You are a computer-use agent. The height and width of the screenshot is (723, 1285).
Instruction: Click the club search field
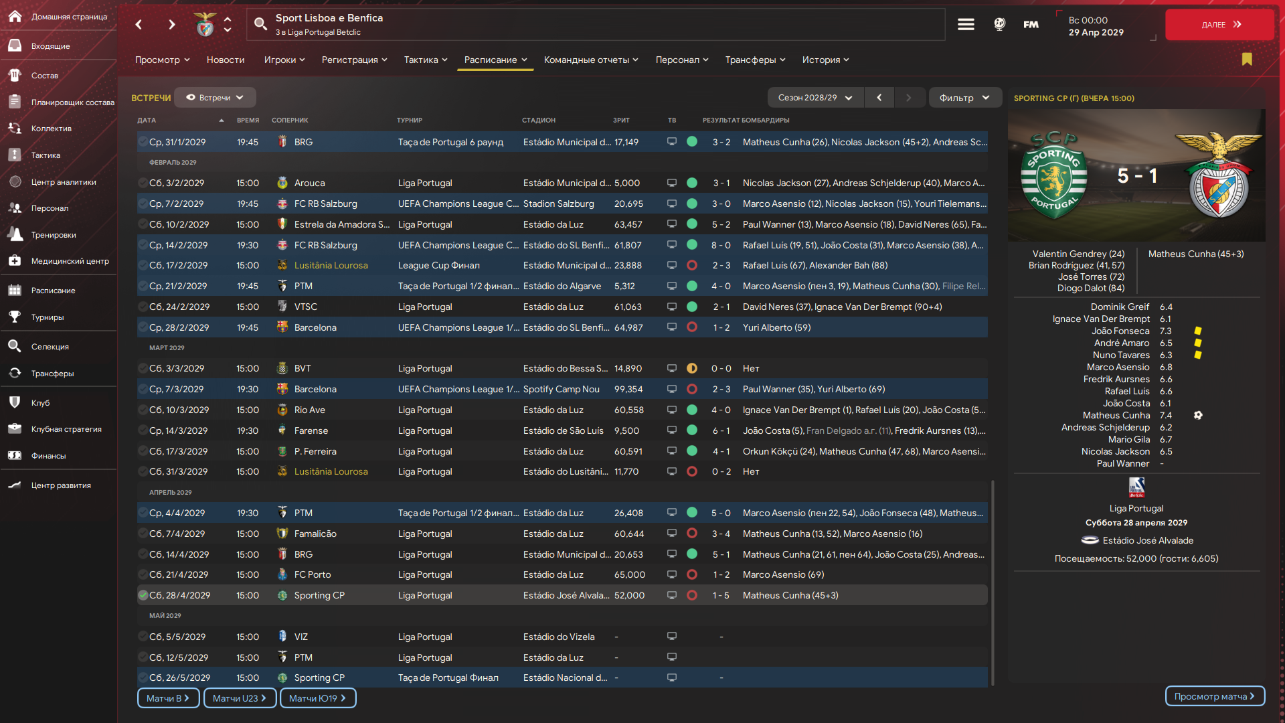pos(596,25)
